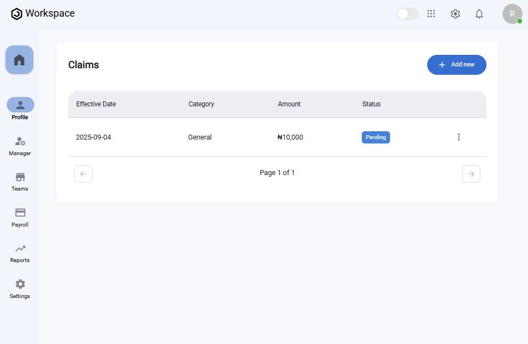Viewport: 528px width, 344px height.
Task: Click the Effective Date column header
Action: pos(96,104)
